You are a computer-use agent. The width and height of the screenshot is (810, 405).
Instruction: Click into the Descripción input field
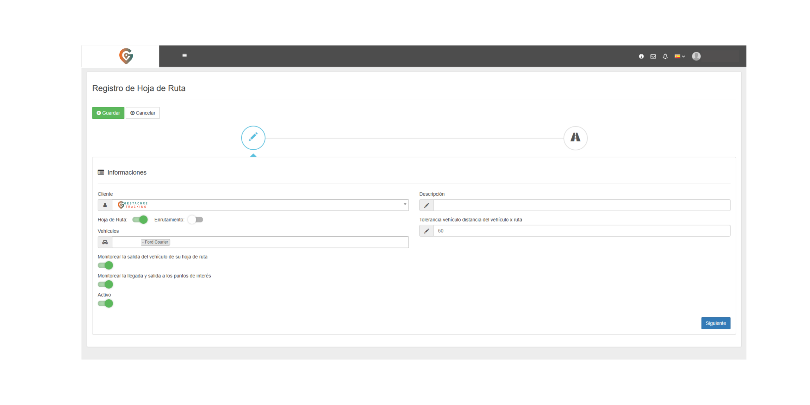pyautogui.click(x=582, y=205)
